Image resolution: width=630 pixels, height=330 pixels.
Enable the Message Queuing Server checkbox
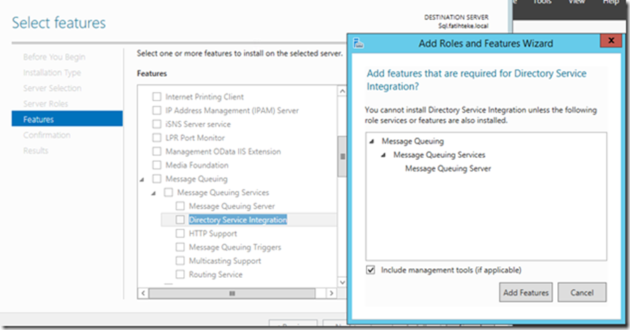coord(180,207)
